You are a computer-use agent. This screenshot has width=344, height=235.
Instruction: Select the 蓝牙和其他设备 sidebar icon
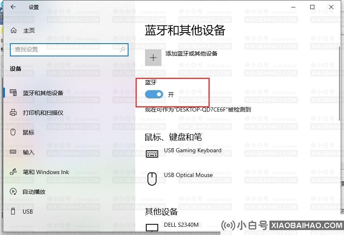(13, 93)
